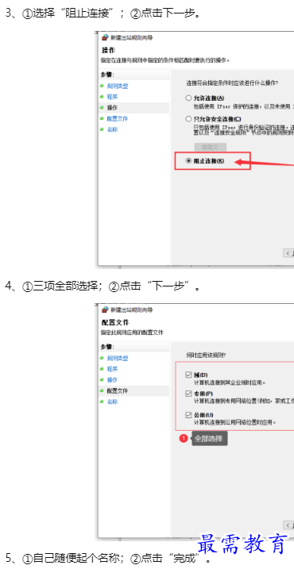Click description 计算机连接到公用网络位置时应用。
294x569 pixels.
pyautogui.click(x=234, y=422)
